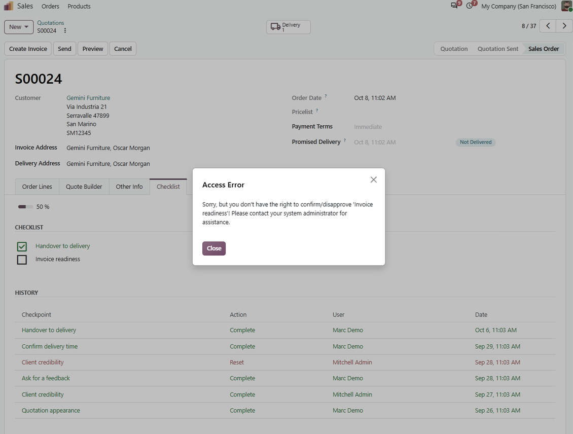Click the Preview button
Viewport: 573px width, 434px height.
click(x=93, y=49)
